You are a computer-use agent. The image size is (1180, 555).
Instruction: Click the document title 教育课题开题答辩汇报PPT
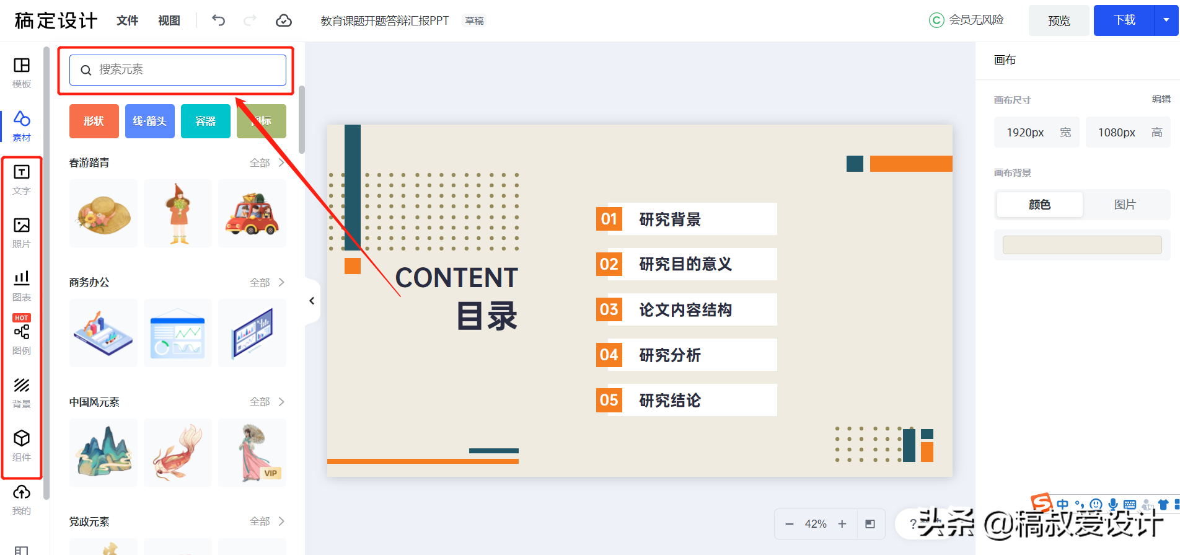click(384, 20)
